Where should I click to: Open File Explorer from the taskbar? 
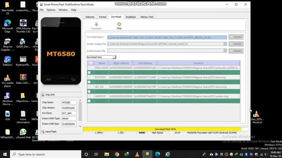[x=107, y=154]
